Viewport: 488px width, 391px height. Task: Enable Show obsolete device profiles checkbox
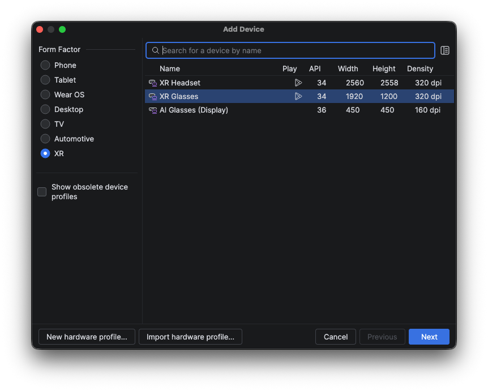point(42,192)
